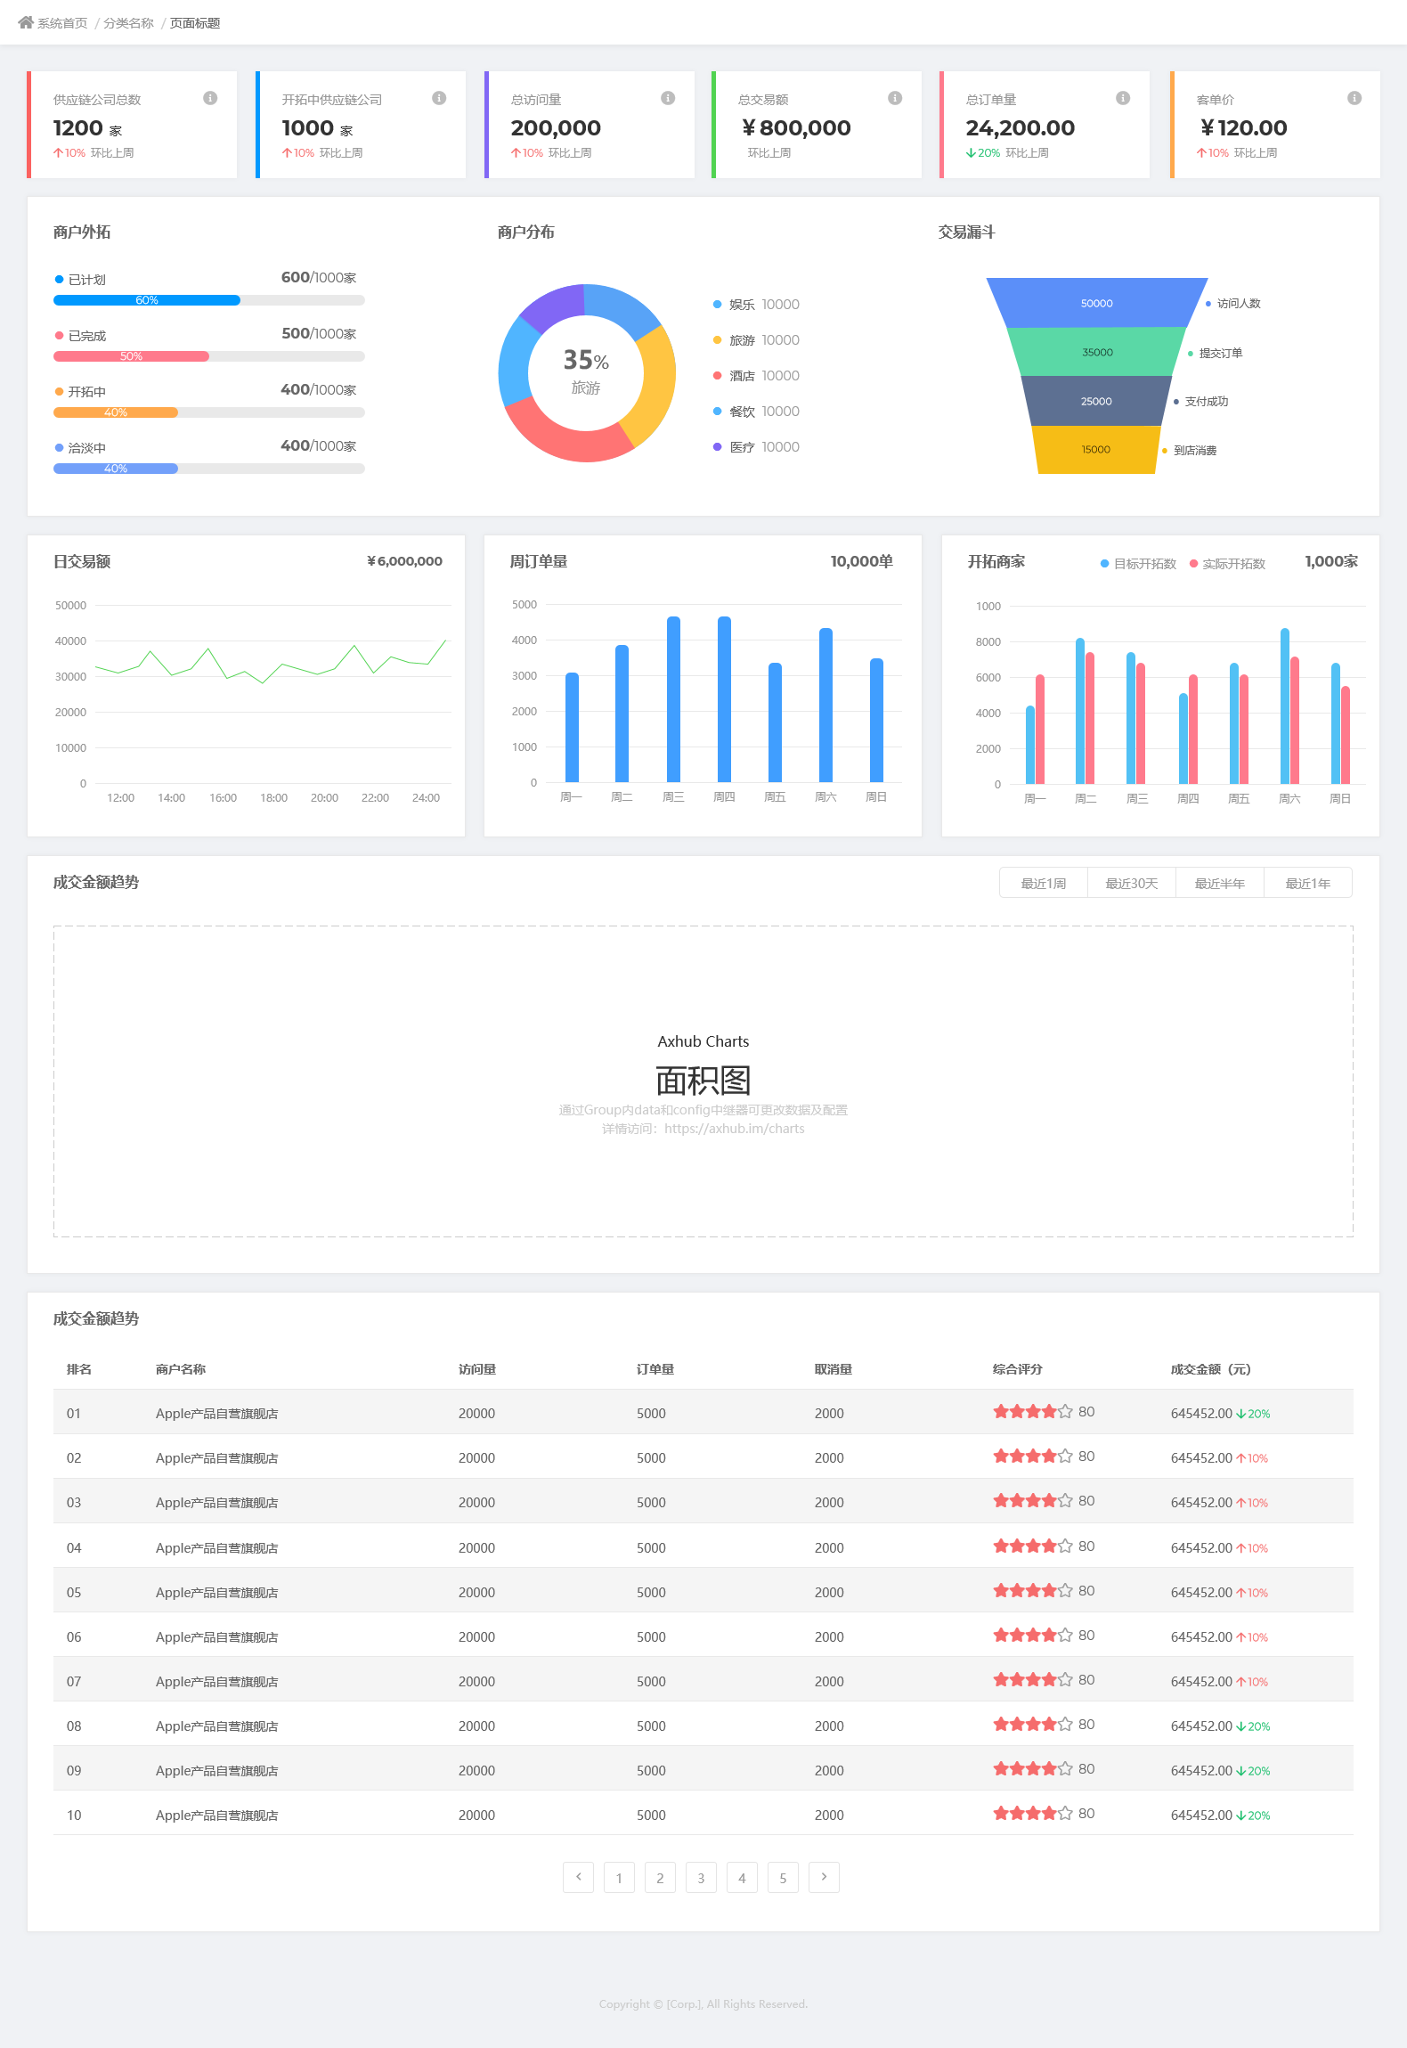Click info icon on 开拓中供应链公司 card
This screenshot has height=2048, width=1407.
[x=439, y=98]
